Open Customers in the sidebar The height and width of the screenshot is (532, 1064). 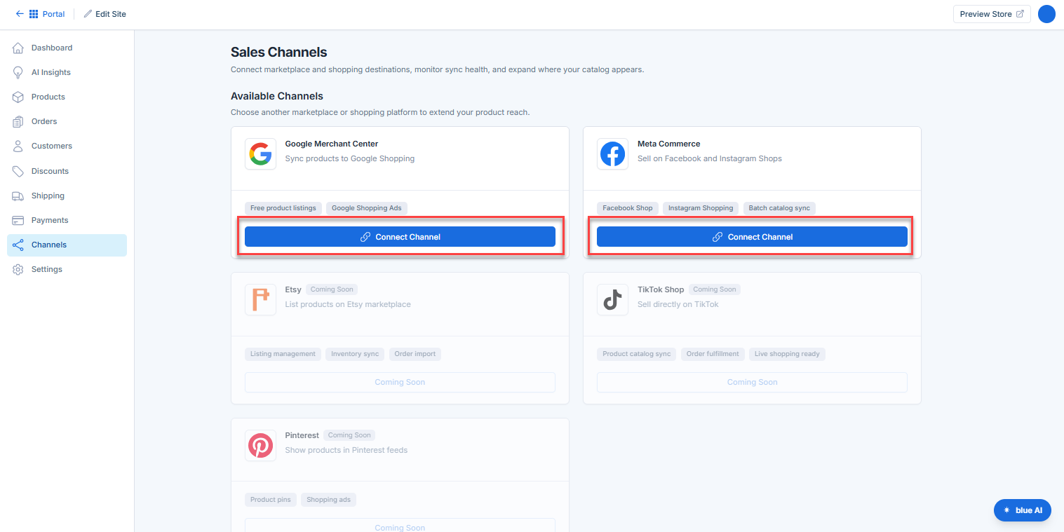pos(67,146)
